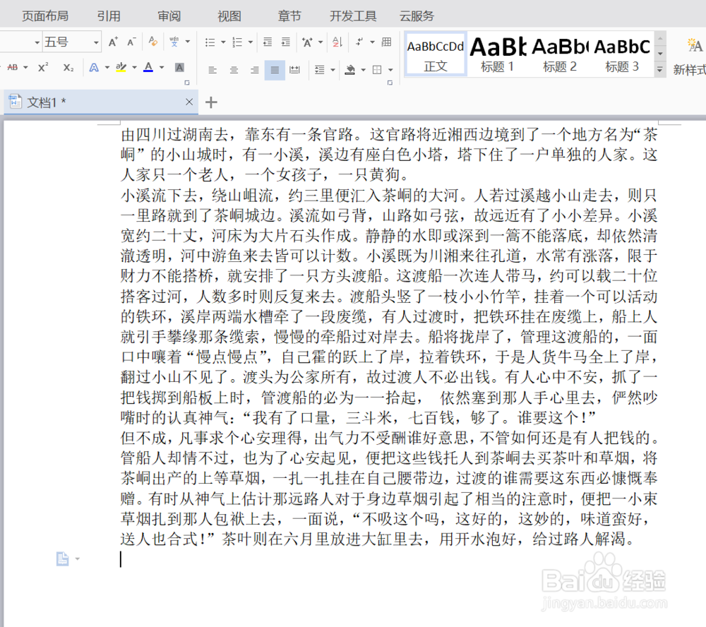Viewport: 706px width, 627px height.
Task: Expand font color dropdown arrow
Action: click(162, 68)
